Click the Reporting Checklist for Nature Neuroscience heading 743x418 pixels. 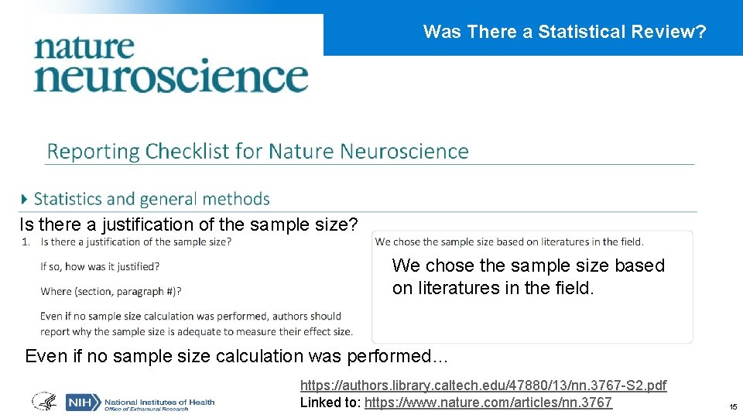(x=257, y=152)
